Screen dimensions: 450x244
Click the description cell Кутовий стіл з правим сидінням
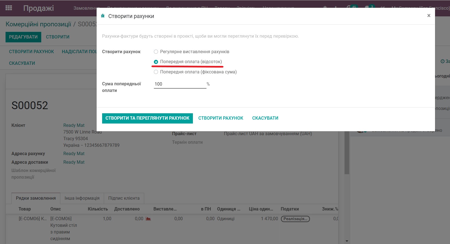point(64,229)
